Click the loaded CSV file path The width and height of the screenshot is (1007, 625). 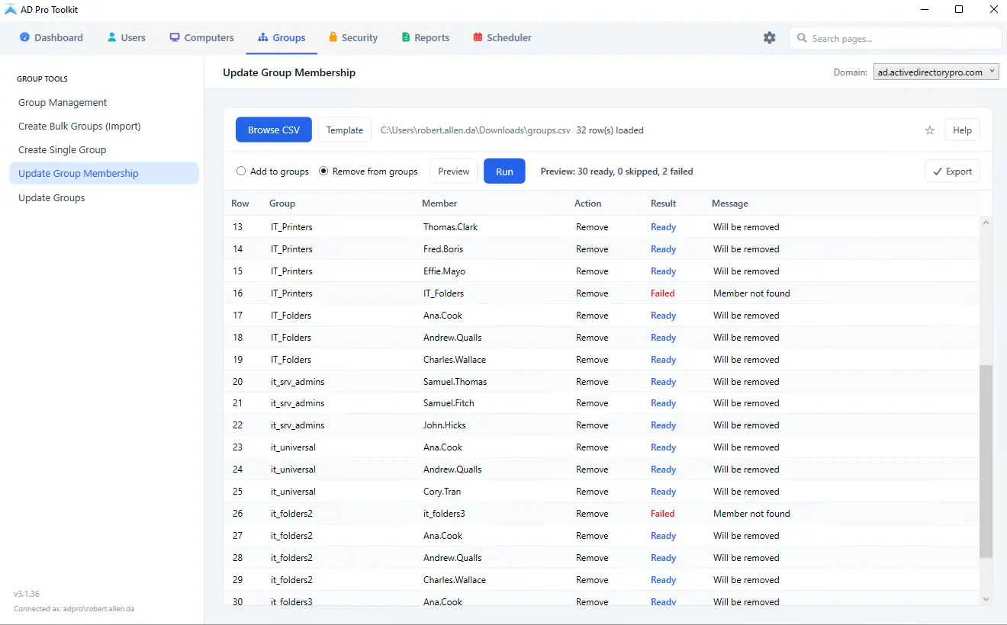click(475, 130)
